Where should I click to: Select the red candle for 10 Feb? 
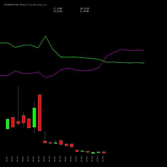(x=72, y=145)
